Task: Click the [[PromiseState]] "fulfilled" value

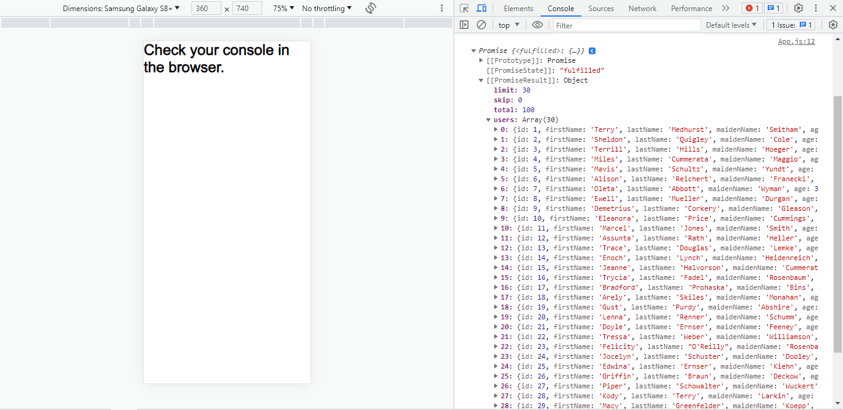Action: click(581, 70)
